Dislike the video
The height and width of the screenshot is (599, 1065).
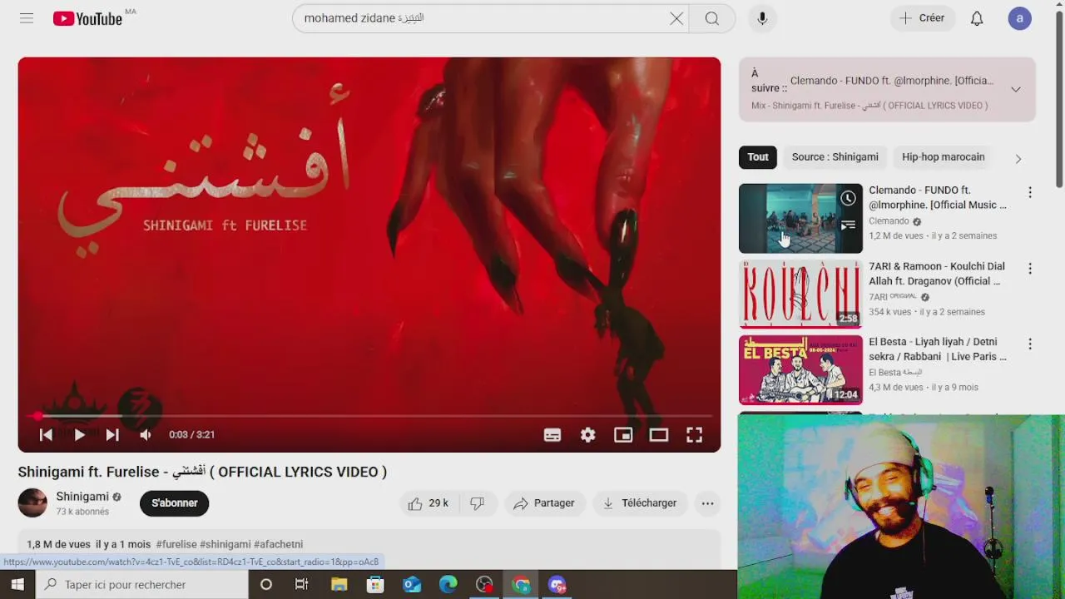point(477,502)
